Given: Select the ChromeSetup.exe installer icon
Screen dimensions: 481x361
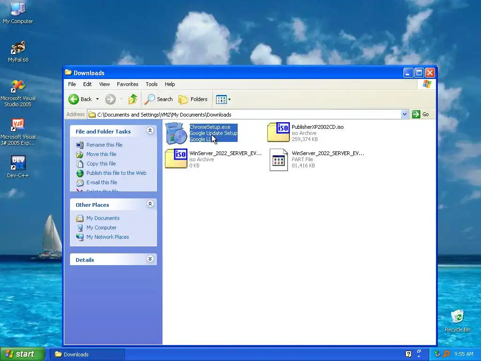Looking at the screenshot, I should coord(176,133).
